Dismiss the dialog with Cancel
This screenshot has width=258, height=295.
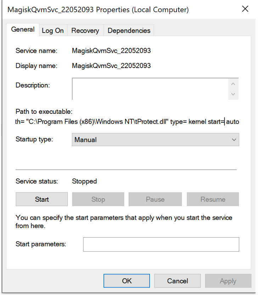click(178, 281)
